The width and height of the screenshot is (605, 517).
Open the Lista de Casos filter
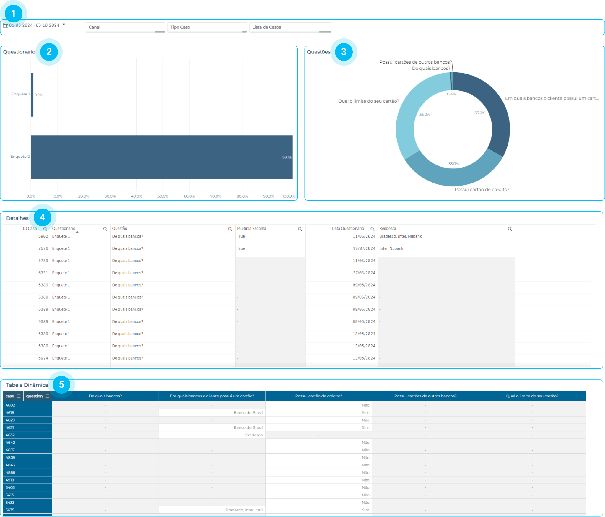tap(290, 27)
